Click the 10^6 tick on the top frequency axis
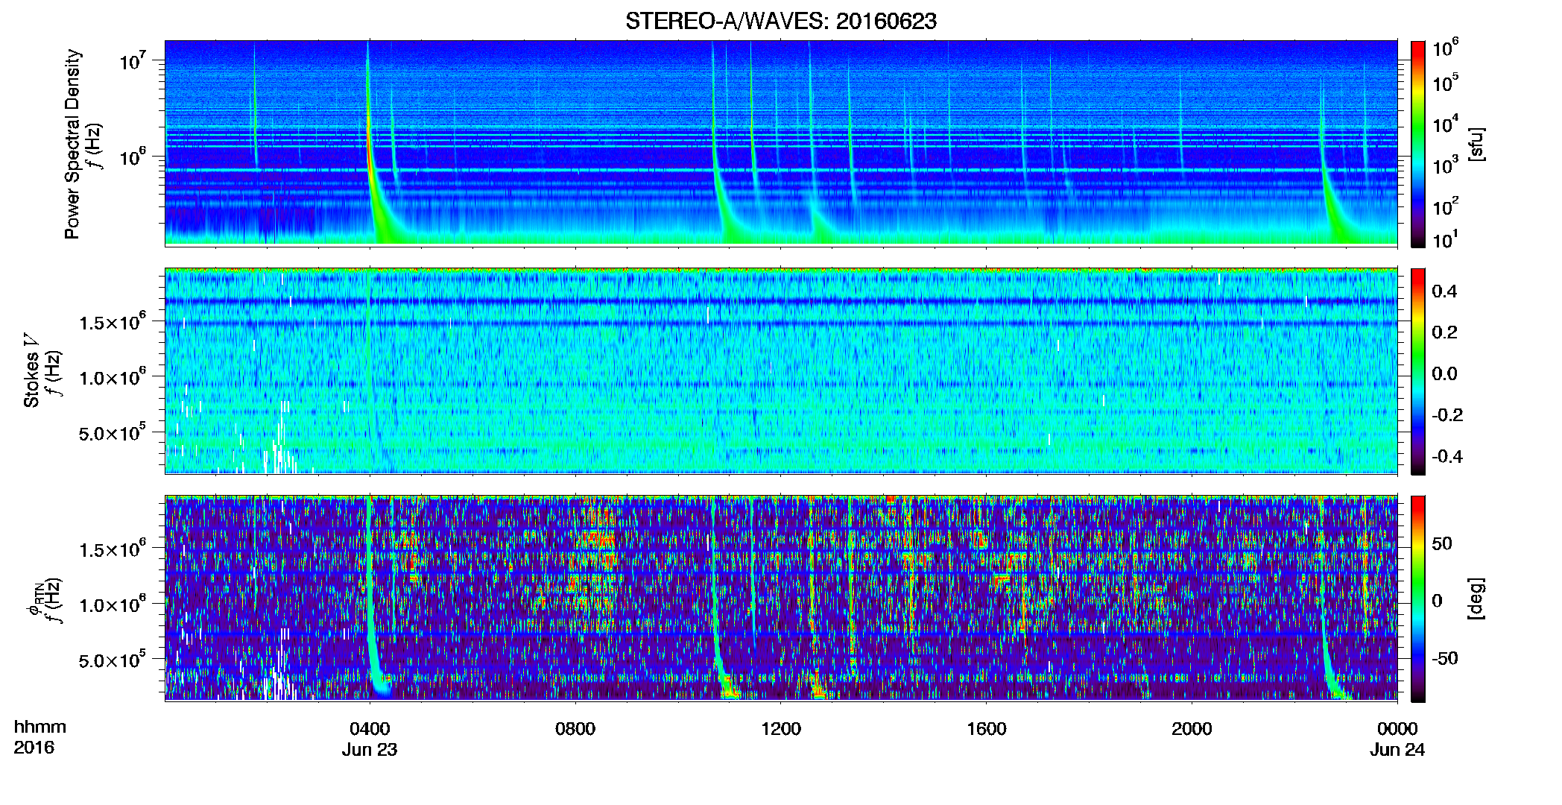This screenshot has width=1562, height=805. [x=132, y=157]
